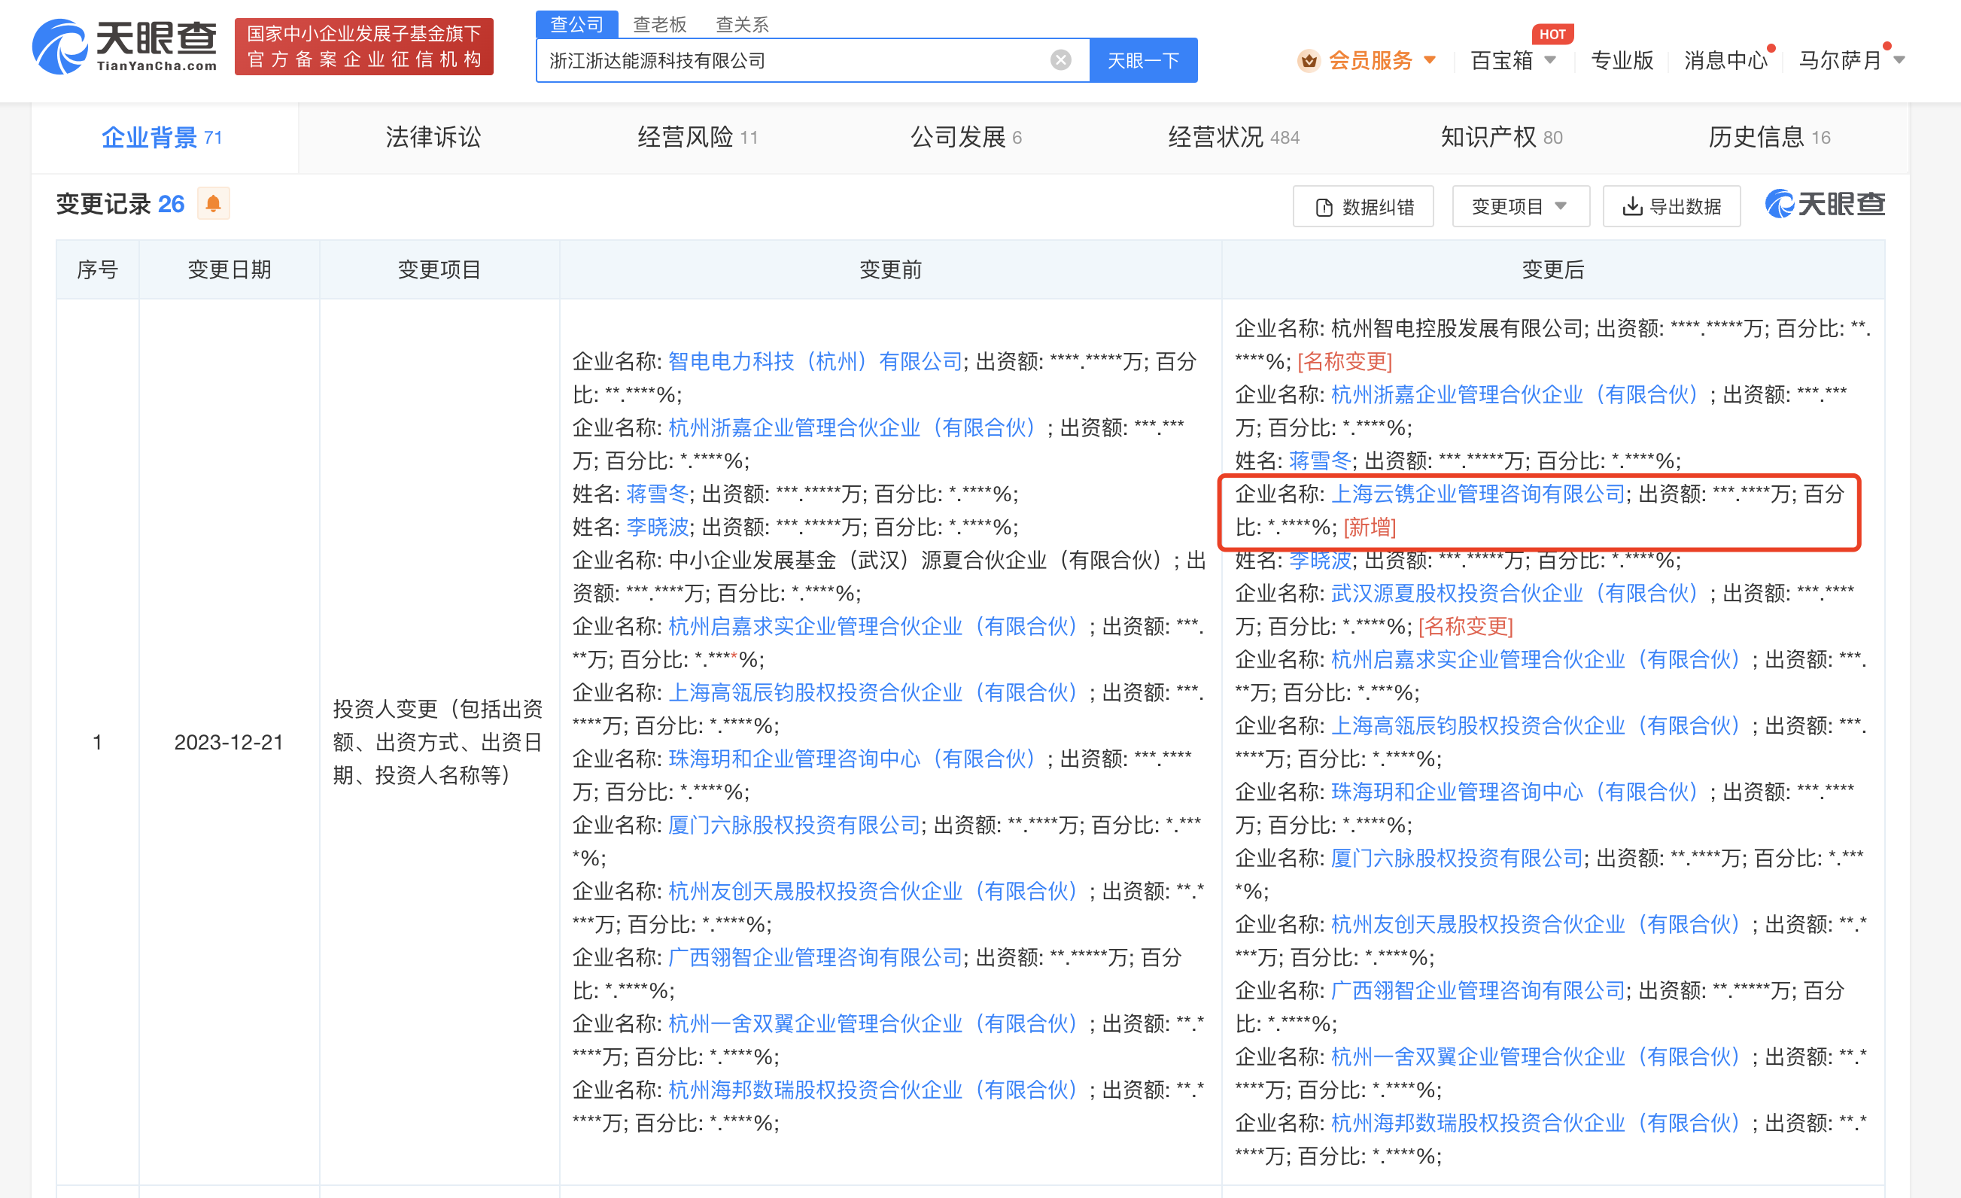Open the 马尔萨月 user account dropdown
Viewport: 1961px width, 1198px height.
[x=1850, y=60]
